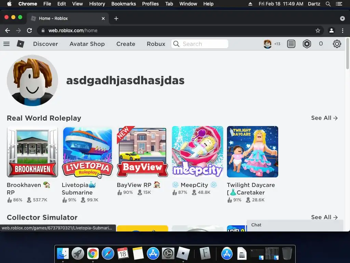Open Launchpad from the dock
This screenshot has width=350, height=263.
tap(78, 254)
